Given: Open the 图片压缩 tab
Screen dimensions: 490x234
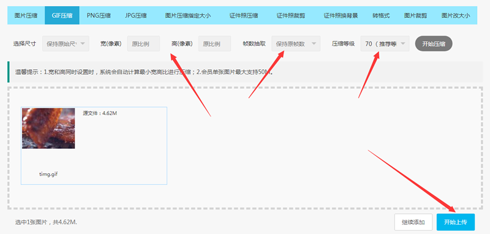Looking at the screenshot, I should coord(26,15).
